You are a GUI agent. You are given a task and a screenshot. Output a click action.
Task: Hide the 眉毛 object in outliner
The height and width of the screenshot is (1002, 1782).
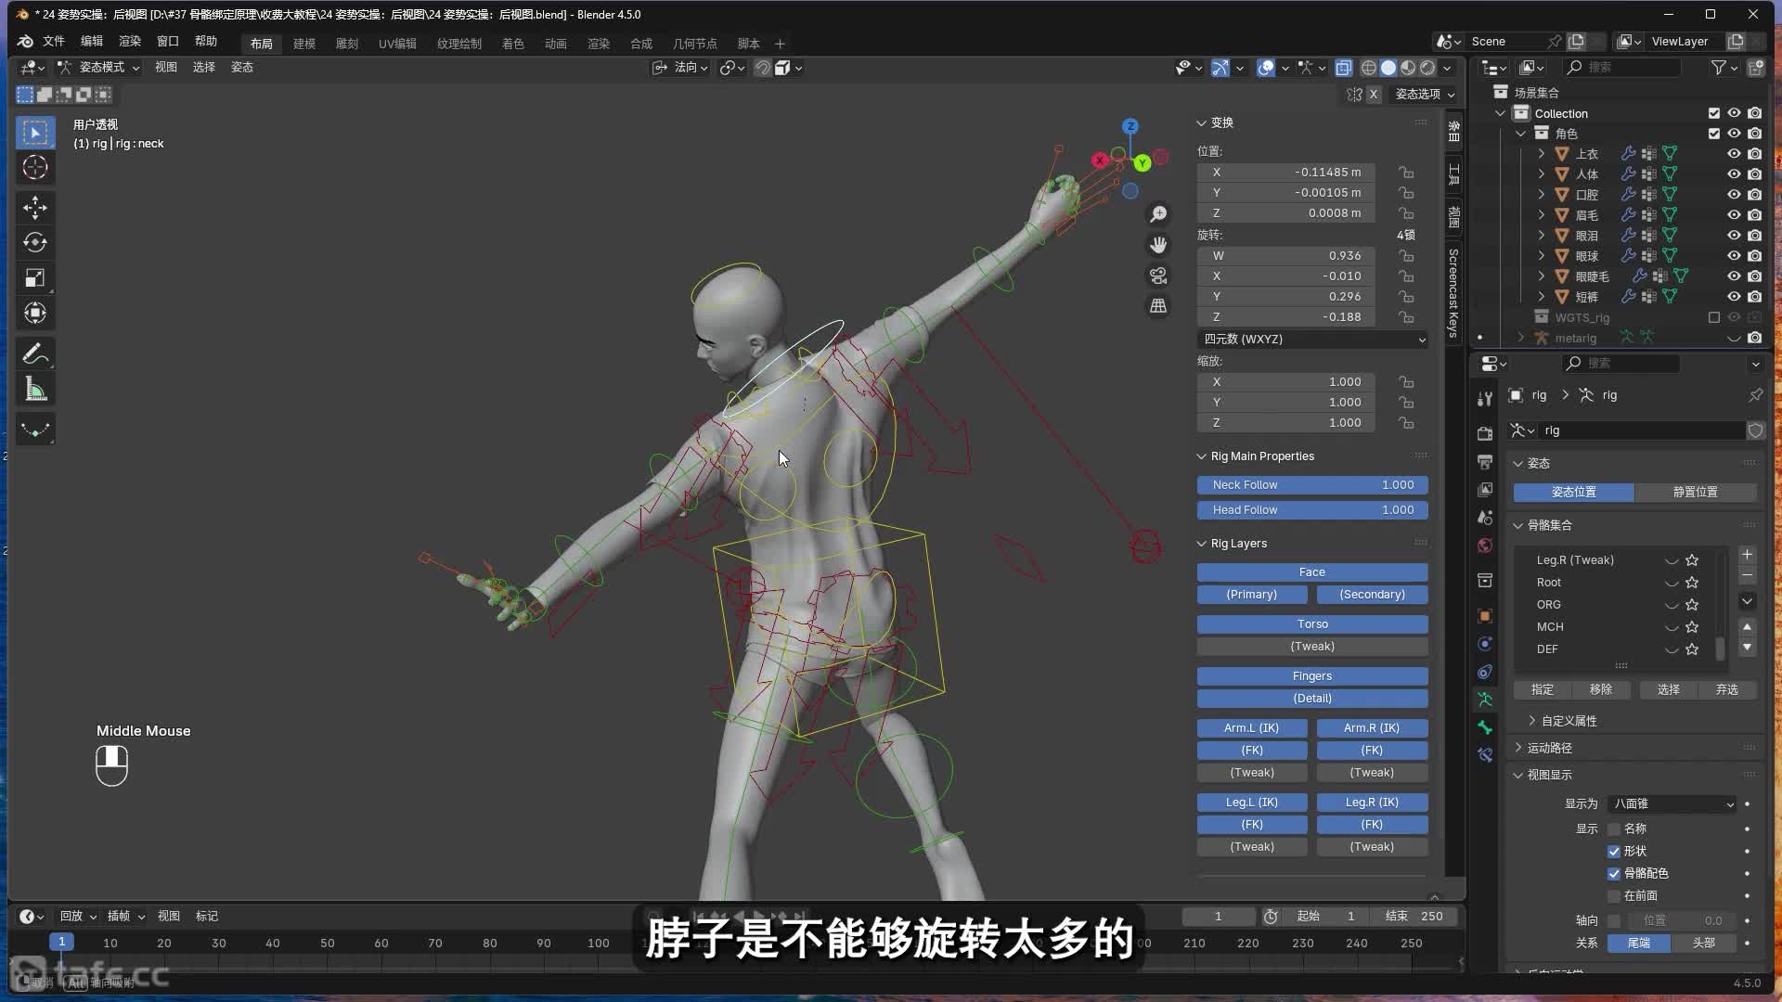pos(1734,215)
